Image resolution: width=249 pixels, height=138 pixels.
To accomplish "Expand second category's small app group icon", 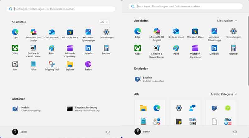I will tap(192, 121).
